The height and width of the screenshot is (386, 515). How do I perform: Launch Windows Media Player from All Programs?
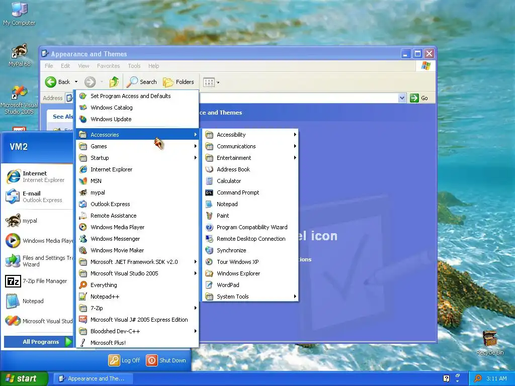coord(137,227)
